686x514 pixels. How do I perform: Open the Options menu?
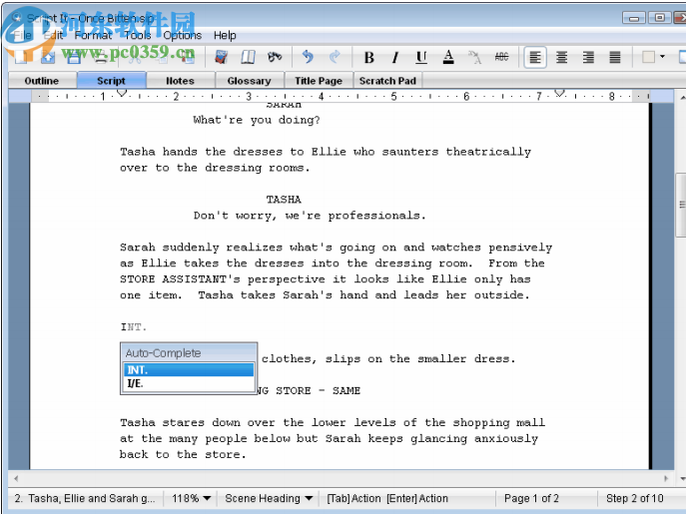point(182,36)
